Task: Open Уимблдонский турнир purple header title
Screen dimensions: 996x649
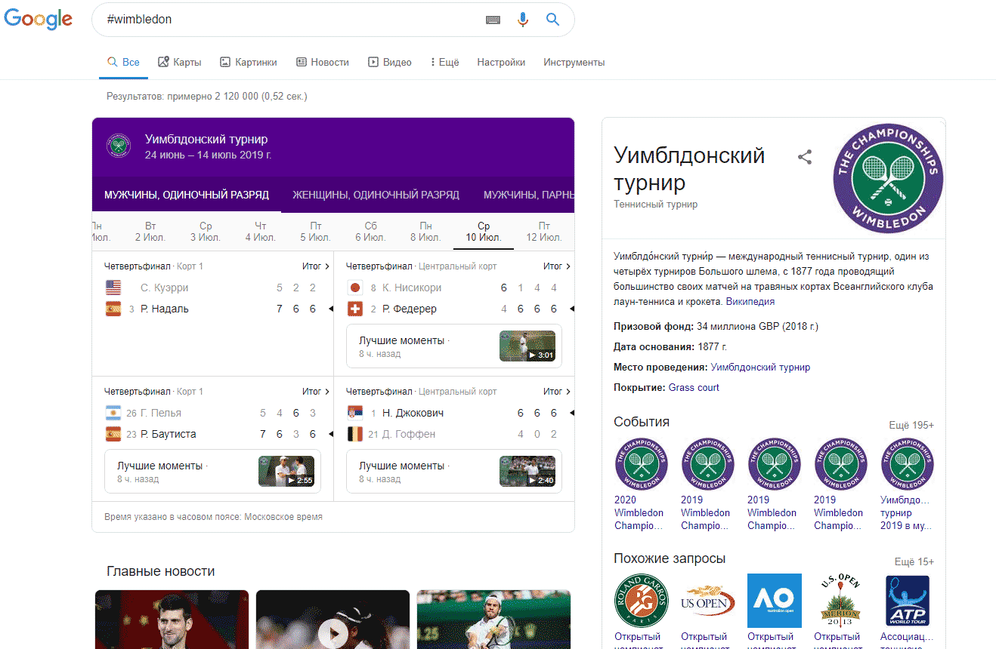Action: (206, 139)
